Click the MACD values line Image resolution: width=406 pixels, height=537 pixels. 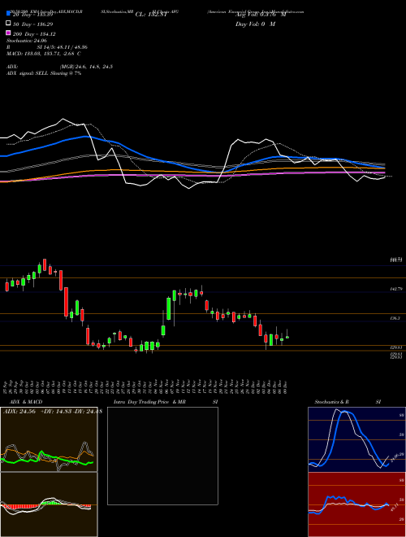44,54
